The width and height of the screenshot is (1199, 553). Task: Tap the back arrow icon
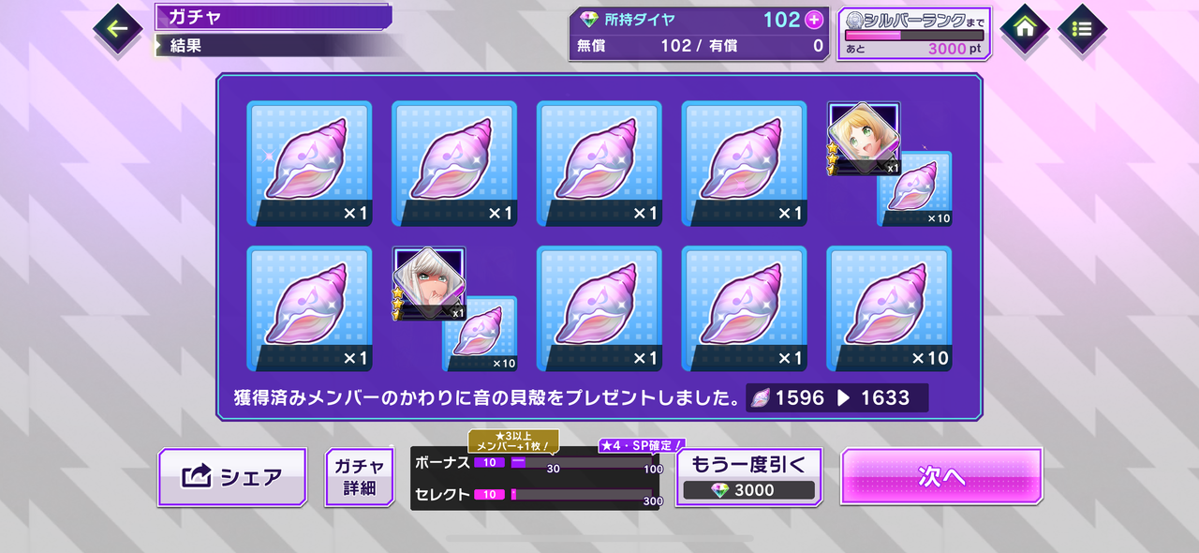(118, 28)
